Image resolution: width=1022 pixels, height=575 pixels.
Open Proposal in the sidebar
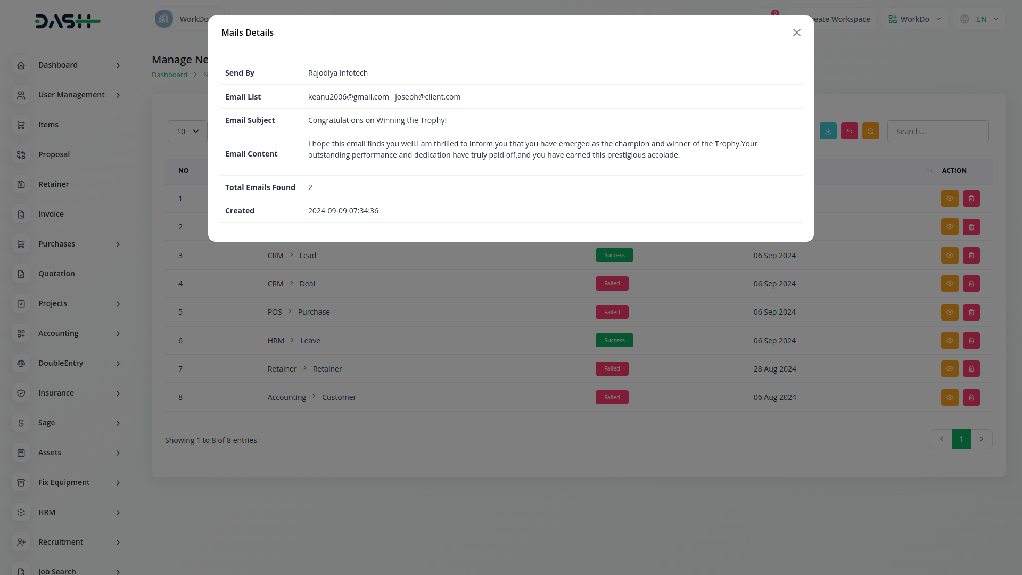(54, 154)
